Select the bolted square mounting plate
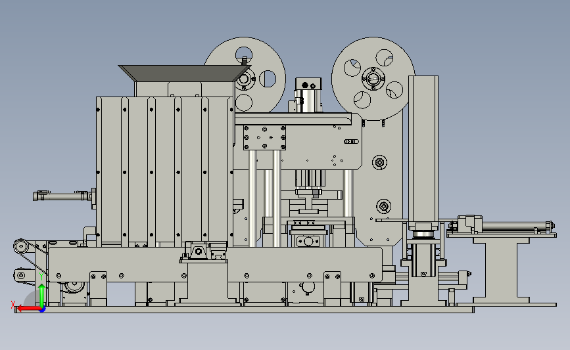Image resolution: width=570 pixels, height=350 pixels. [x=265, y=138]
